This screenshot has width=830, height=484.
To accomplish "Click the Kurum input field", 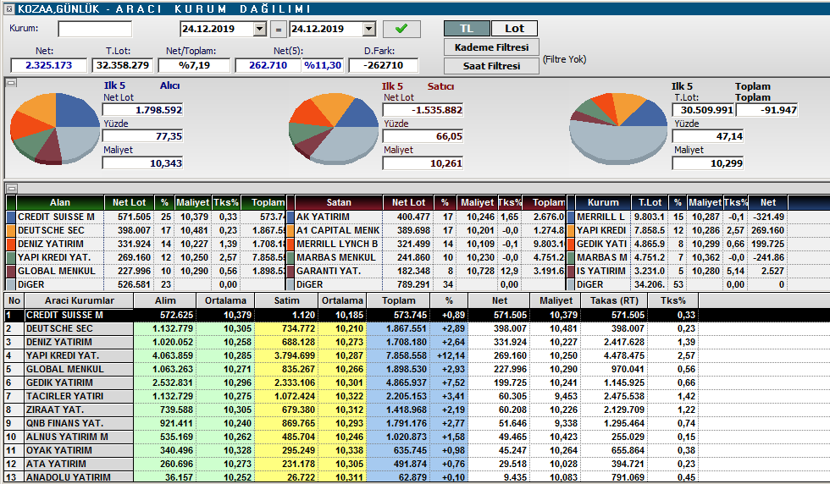I will (x=95, y=29).
